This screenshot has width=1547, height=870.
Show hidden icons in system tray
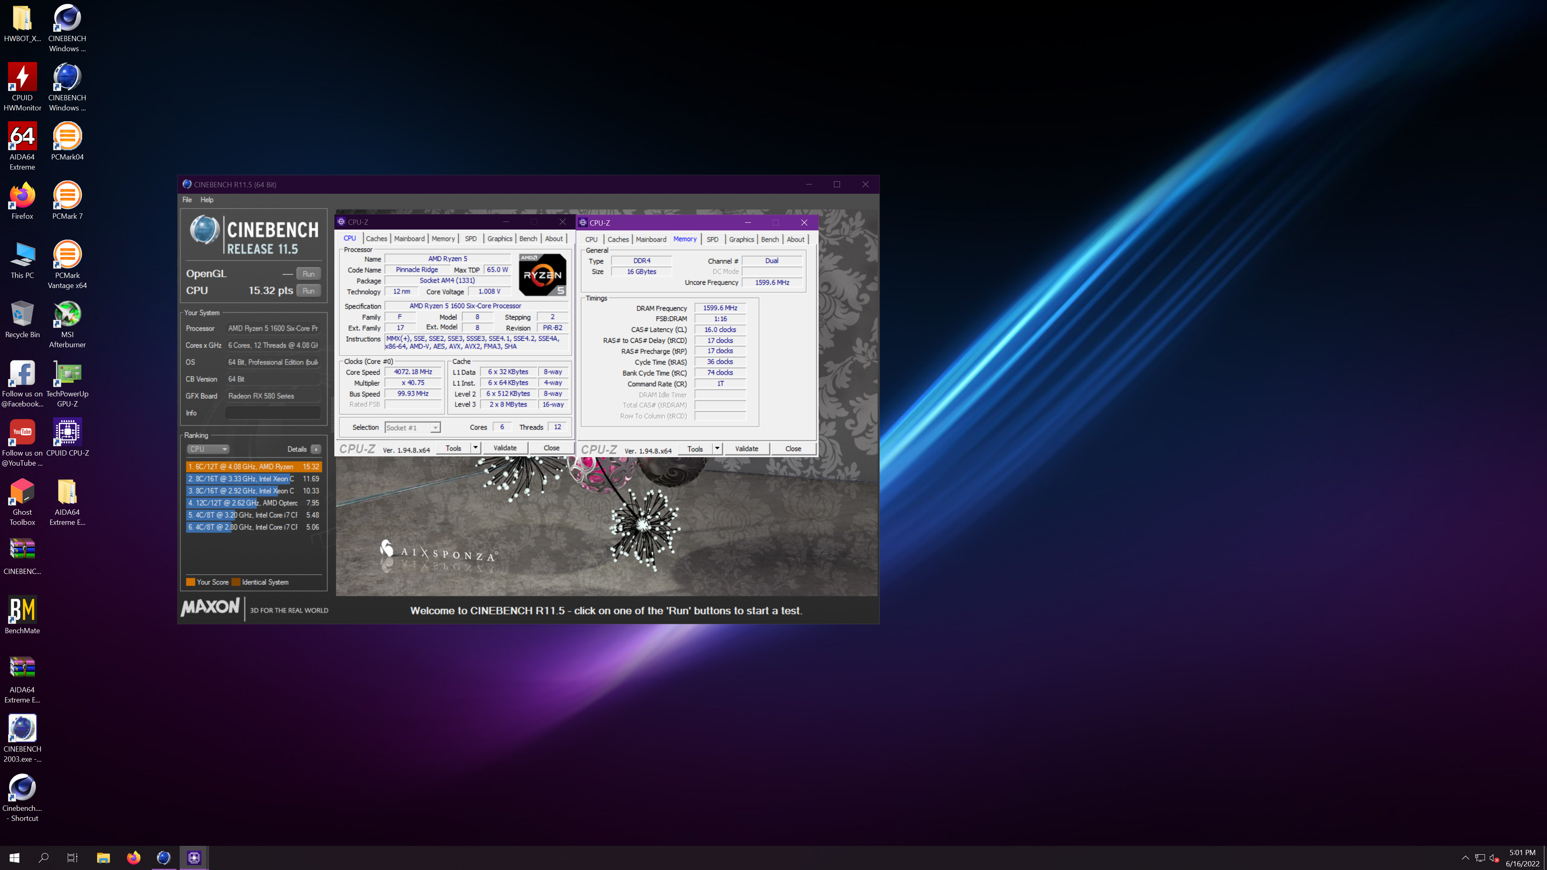pos(1465,858)
